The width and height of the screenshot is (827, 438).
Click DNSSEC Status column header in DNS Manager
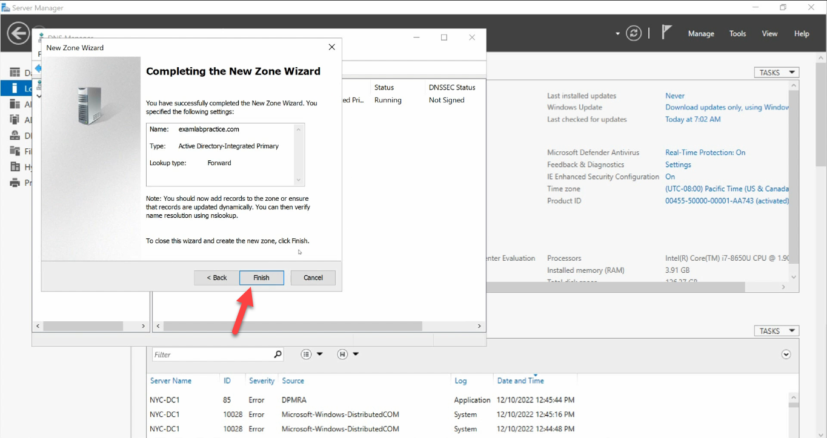452,87
